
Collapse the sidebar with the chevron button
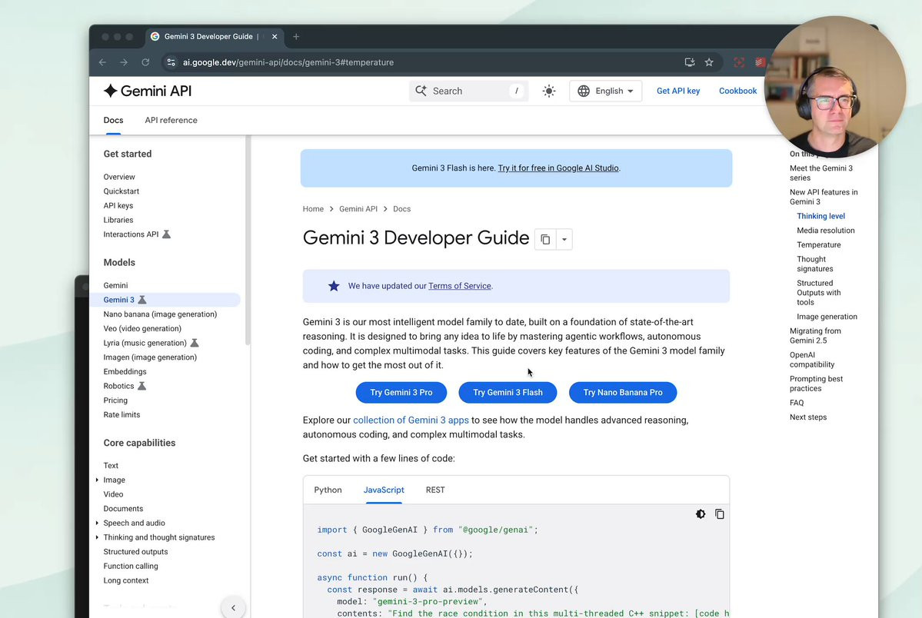pyautogui.click(x=234, y=607)
